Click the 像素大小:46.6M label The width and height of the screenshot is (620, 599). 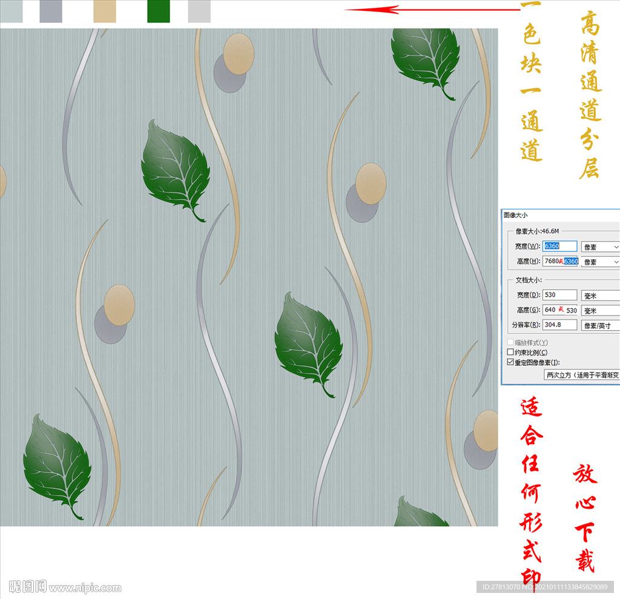click(538, 231)
